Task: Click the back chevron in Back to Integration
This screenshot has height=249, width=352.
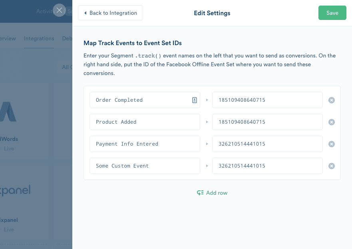Action: pyautogui.click(x=84, y=13)
